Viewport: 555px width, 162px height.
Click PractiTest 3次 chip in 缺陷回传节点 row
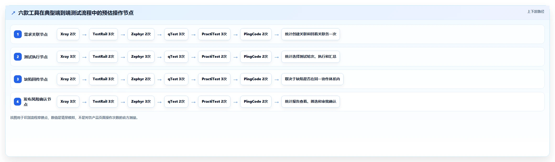[x=214, y=79]
